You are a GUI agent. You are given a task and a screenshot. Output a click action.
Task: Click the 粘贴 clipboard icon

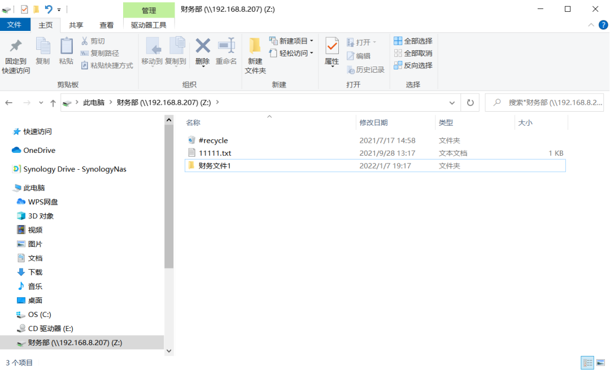66,46
